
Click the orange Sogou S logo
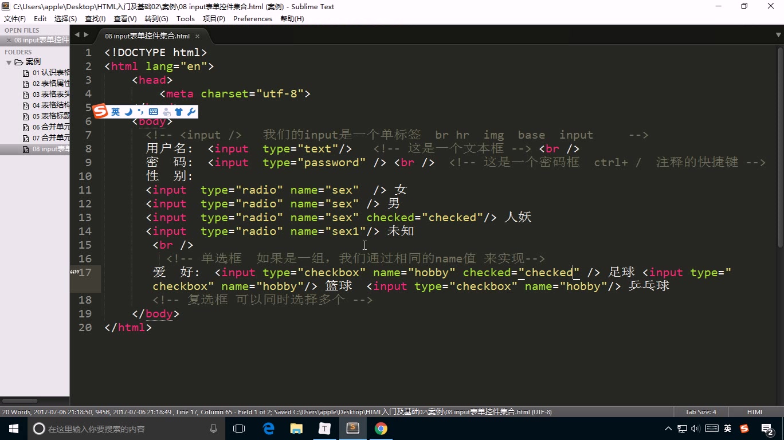pyautogui.click(x=101, y=112)
